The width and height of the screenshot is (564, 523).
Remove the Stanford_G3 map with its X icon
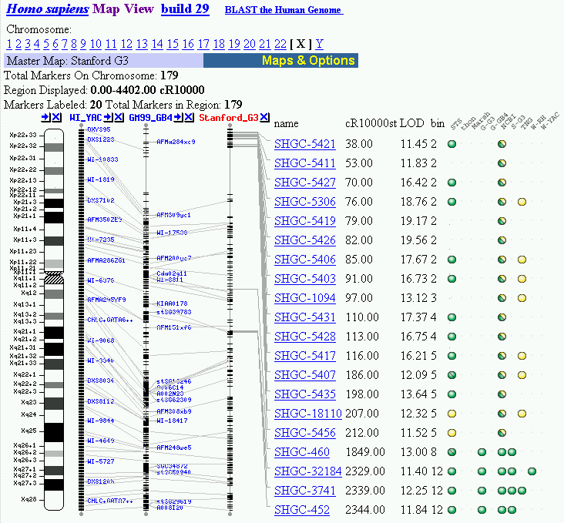click(264, 117)
